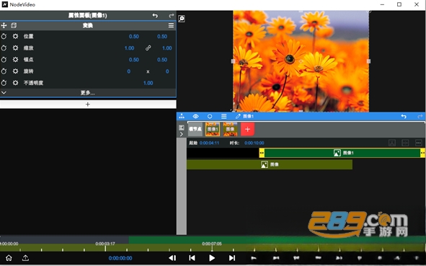Open gear settings for 不透明度

pyautogui.click(x=15, y=83)
